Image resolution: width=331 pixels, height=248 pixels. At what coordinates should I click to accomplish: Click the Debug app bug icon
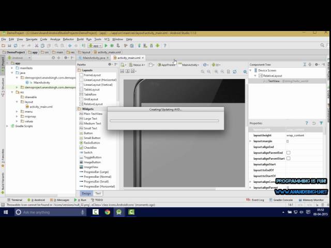(x=112, y=45)
